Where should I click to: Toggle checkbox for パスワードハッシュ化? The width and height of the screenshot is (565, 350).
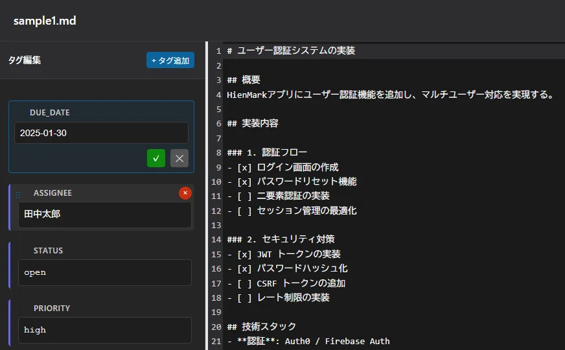(x=244, y=269)
